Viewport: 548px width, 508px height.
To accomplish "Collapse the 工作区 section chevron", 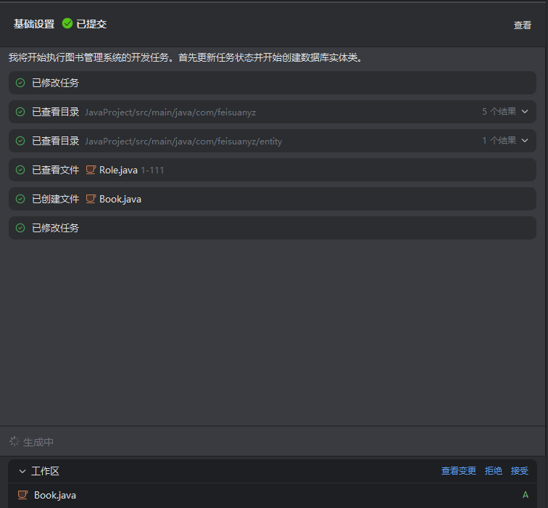I will pyautogui.click(x=22, y=471).
